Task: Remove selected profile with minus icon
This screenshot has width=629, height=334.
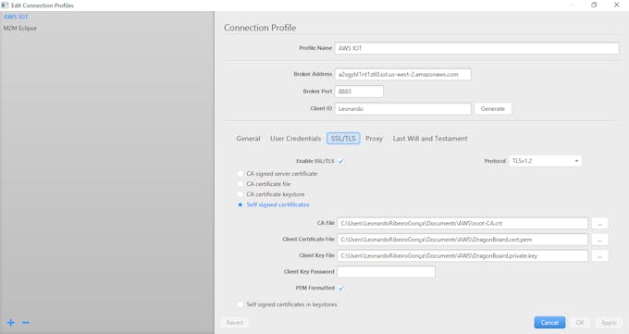Action: 26,322
